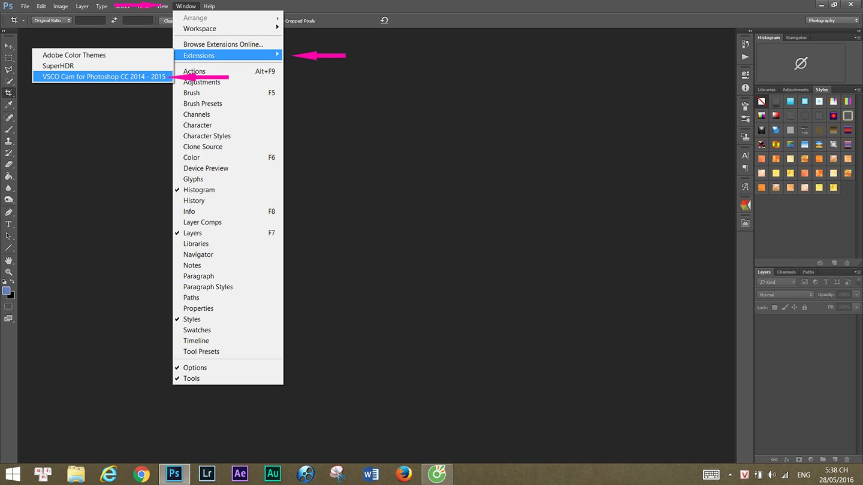This screenshot has height=485, width=863.
Task: Choose SuperHDR from the Extensions submenu
Action: pyautogui.click(x=103, y=66)
